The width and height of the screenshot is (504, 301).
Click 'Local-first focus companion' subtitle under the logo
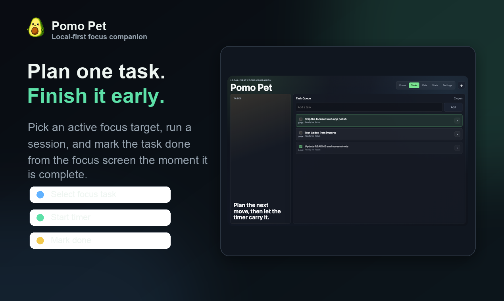99,37
